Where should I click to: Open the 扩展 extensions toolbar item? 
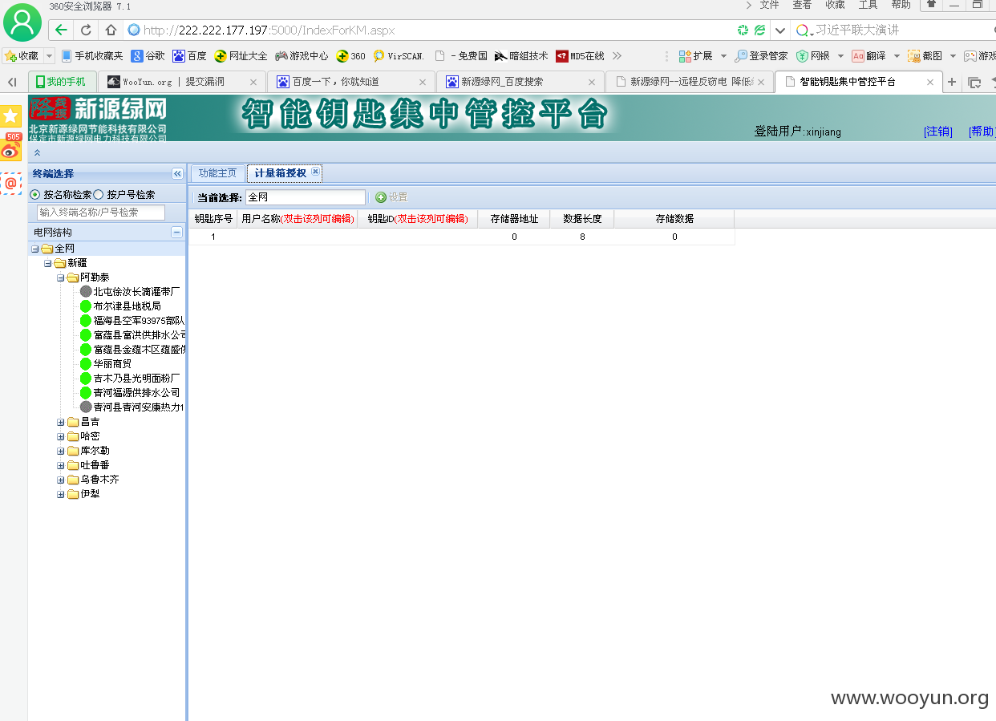click(695, 56)
